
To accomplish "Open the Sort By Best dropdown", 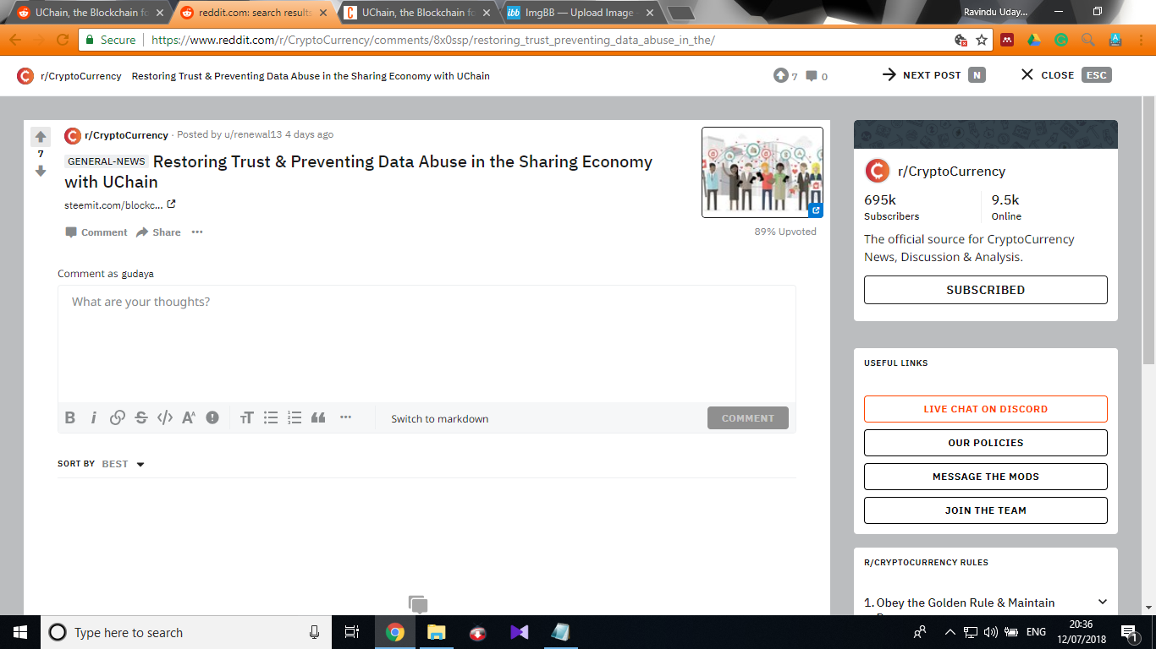I will [123, 464].
